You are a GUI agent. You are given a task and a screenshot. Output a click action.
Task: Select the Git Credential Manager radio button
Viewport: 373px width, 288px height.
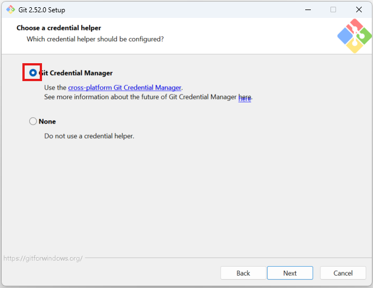point(33,73)
